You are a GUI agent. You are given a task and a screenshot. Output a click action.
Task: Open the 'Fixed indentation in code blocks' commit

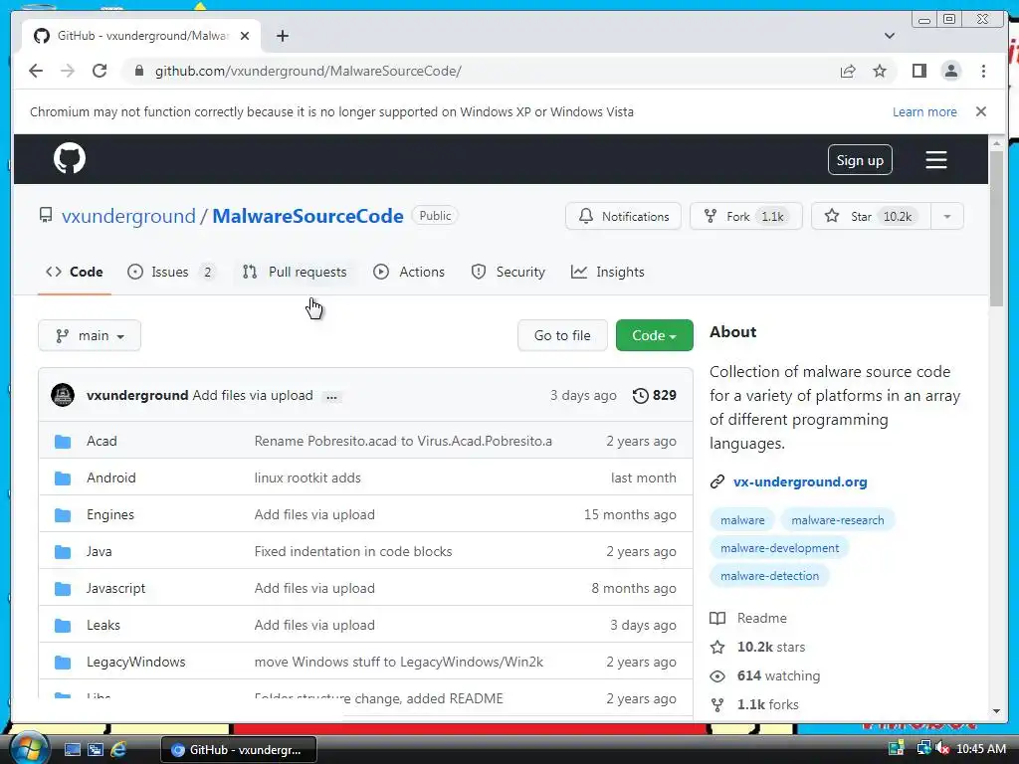coord(353,551)
